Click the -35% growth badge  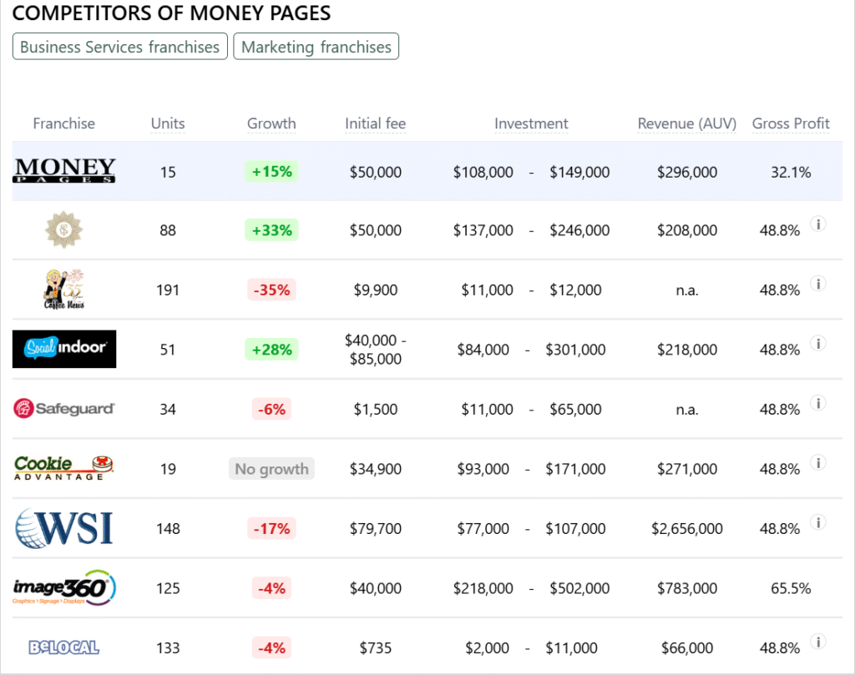271,290
